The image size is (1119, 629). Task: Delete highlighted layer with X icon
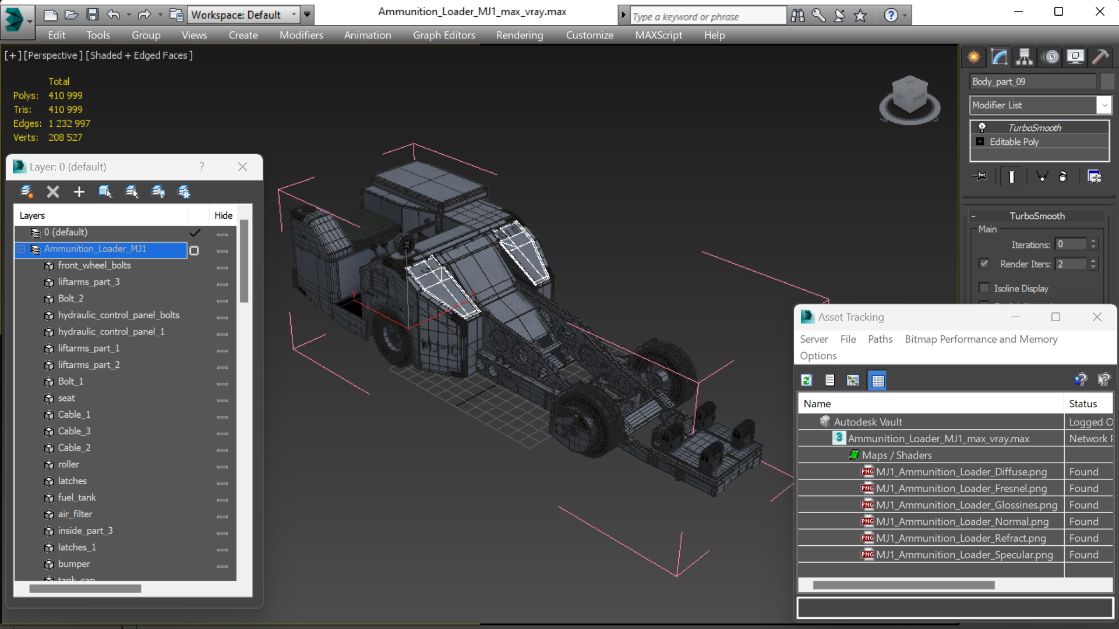tap(53, 191)
